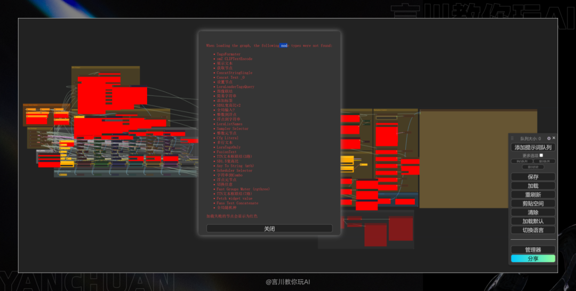Select the smZ CLIPTextEncode entry
The height and width of the screenshot is (291, 576).
click(234, 59)
